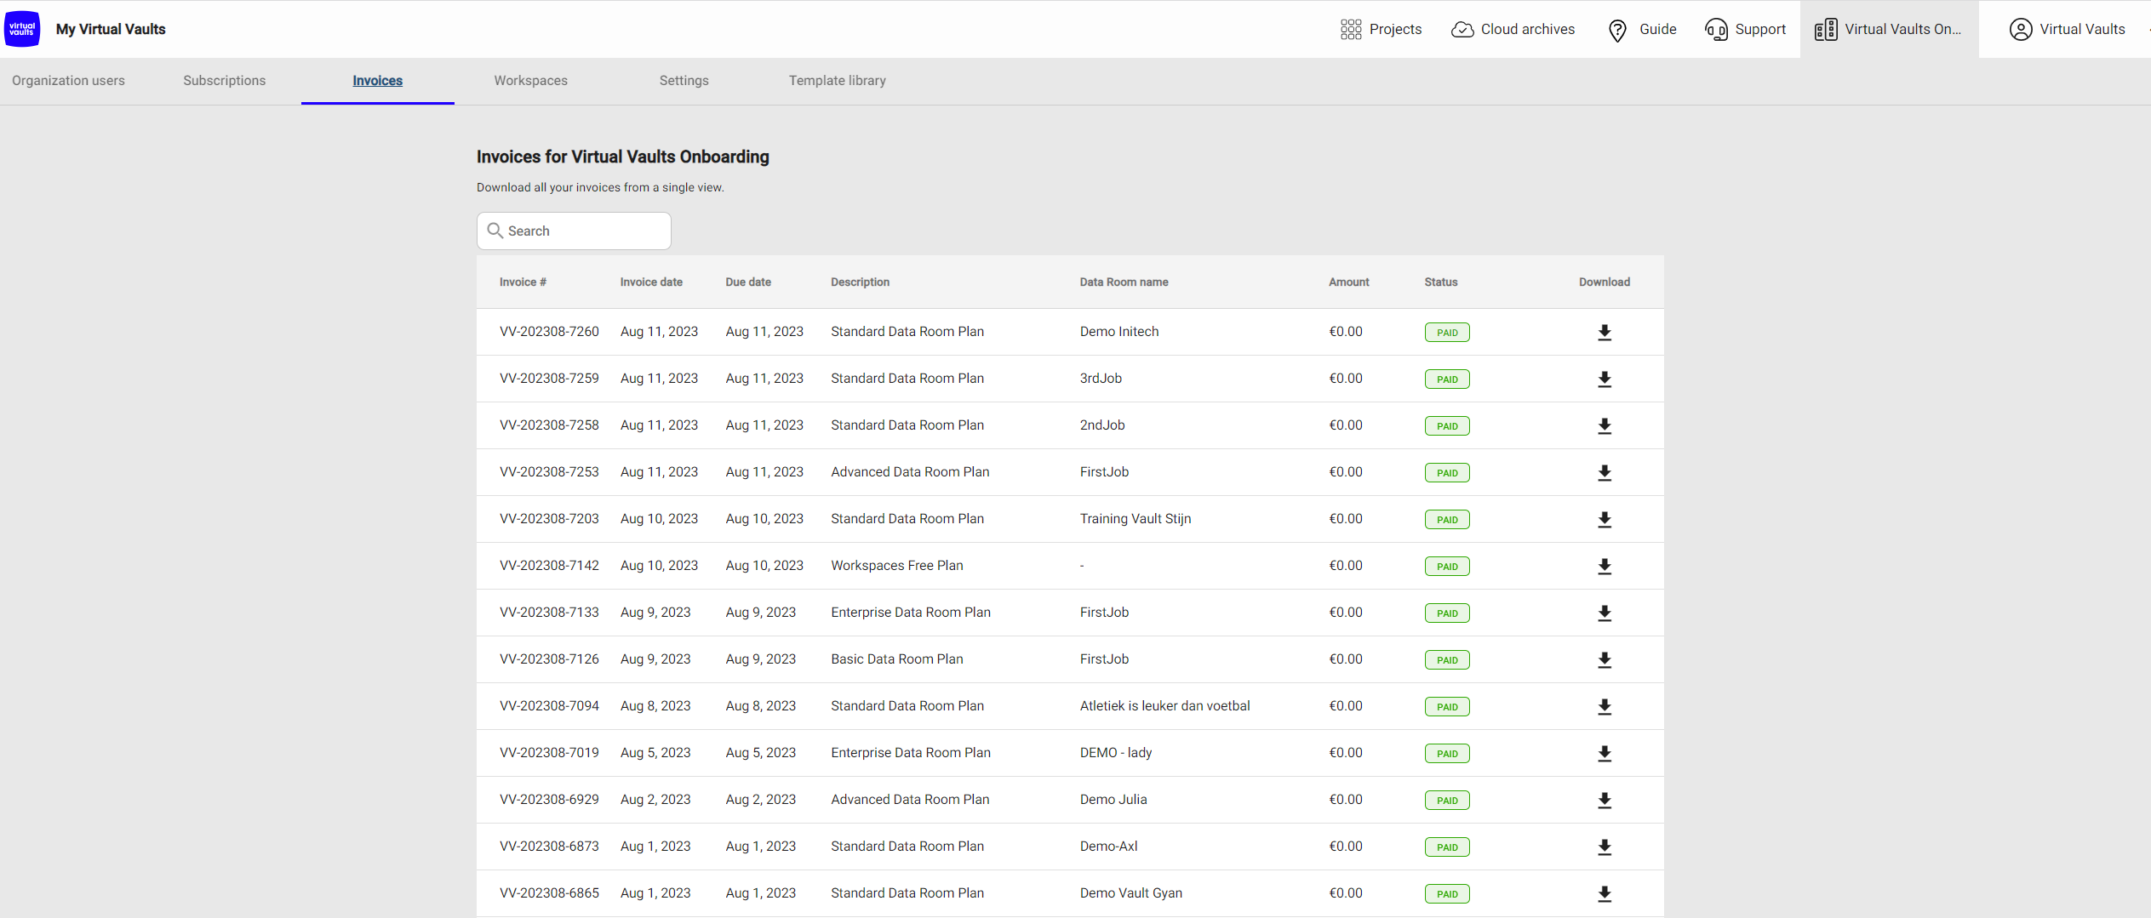Viewport: 2151px width, 918px height.
Task: Click the PAID badge for VV-202308-7260
Action: [1447, 333]
